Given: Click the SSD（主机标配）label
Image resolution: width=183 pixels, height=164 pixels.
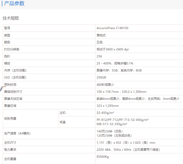Looking at the screenshot, I should [15, 77].
